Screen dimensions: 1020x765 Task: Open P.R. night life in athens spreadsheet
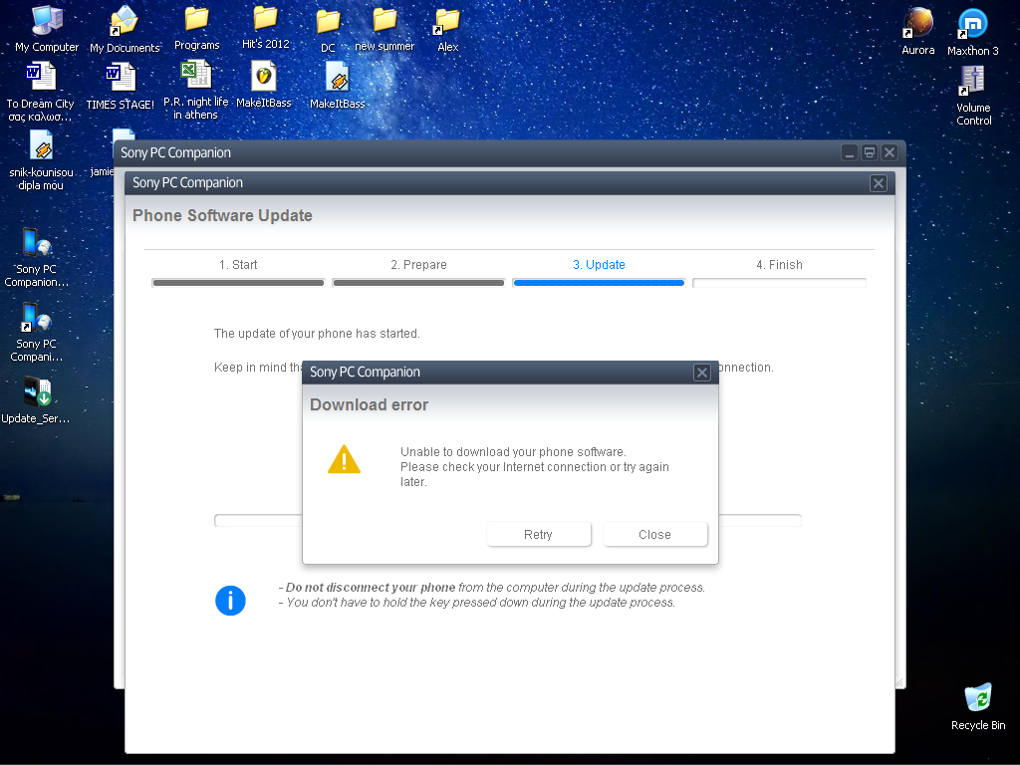click(x=196, y=90)
